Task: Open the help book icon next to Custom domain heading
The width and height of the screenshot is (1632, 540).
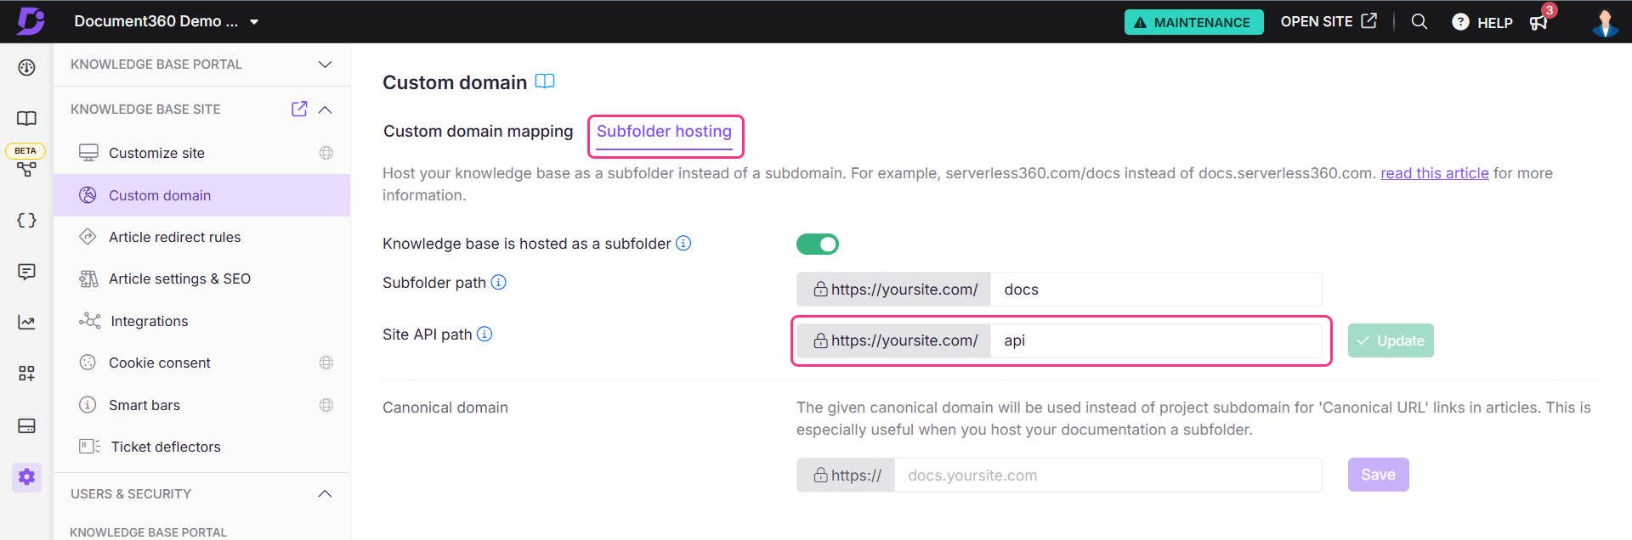Action: click(x=545, y=82)
